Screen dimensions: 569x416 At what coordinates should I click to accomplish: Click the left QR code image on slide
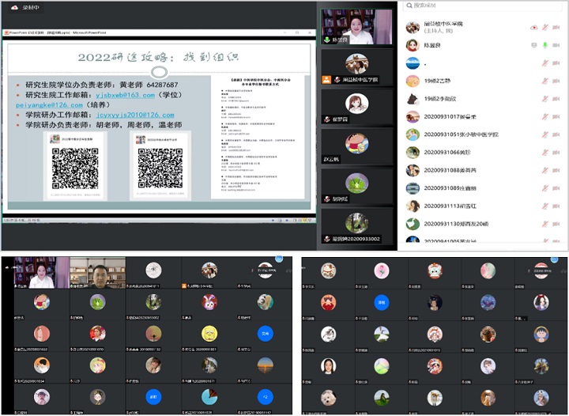[x=74, y=167]
